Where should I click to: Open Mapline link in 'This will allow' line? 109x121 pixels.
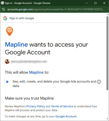click(x=36, y=72)
